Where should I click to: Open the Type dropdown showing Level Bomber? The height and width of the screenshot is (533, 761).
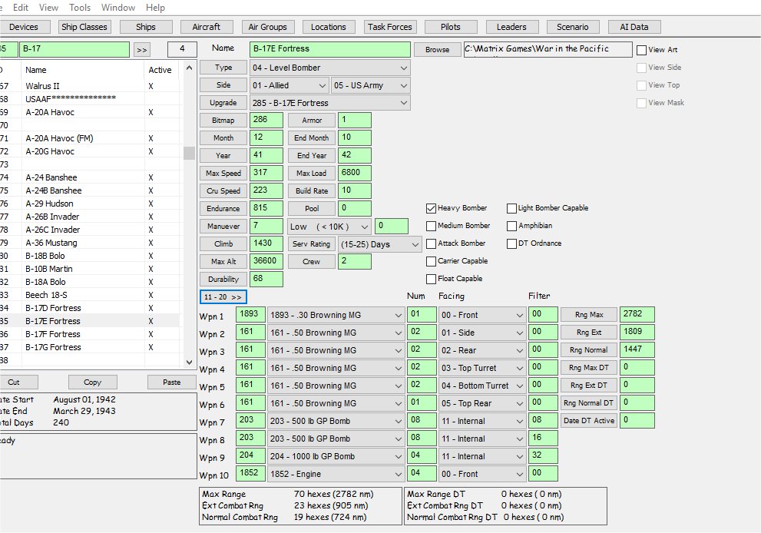click(x=330, y=68)
